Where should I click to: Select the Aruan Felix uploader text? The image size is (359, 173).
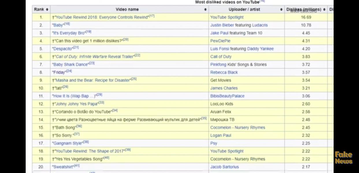pyautogui.click(x=221, y=112)
